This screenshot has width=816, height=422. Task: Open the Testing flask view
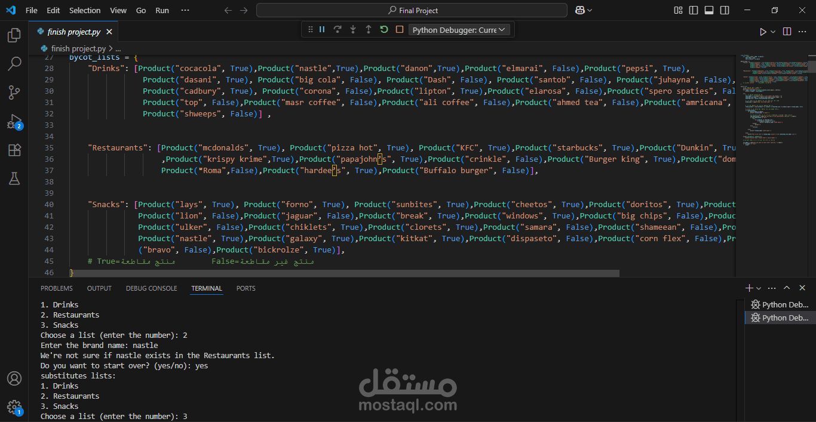(x=14, y=178)
